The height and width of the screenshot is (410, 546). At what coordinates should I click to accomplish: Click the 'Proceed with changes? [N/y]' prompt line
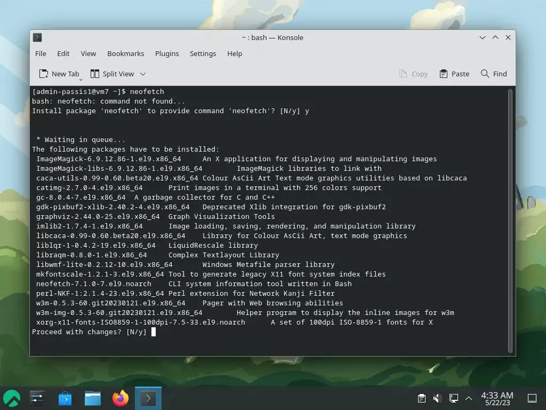coord(90,332)
